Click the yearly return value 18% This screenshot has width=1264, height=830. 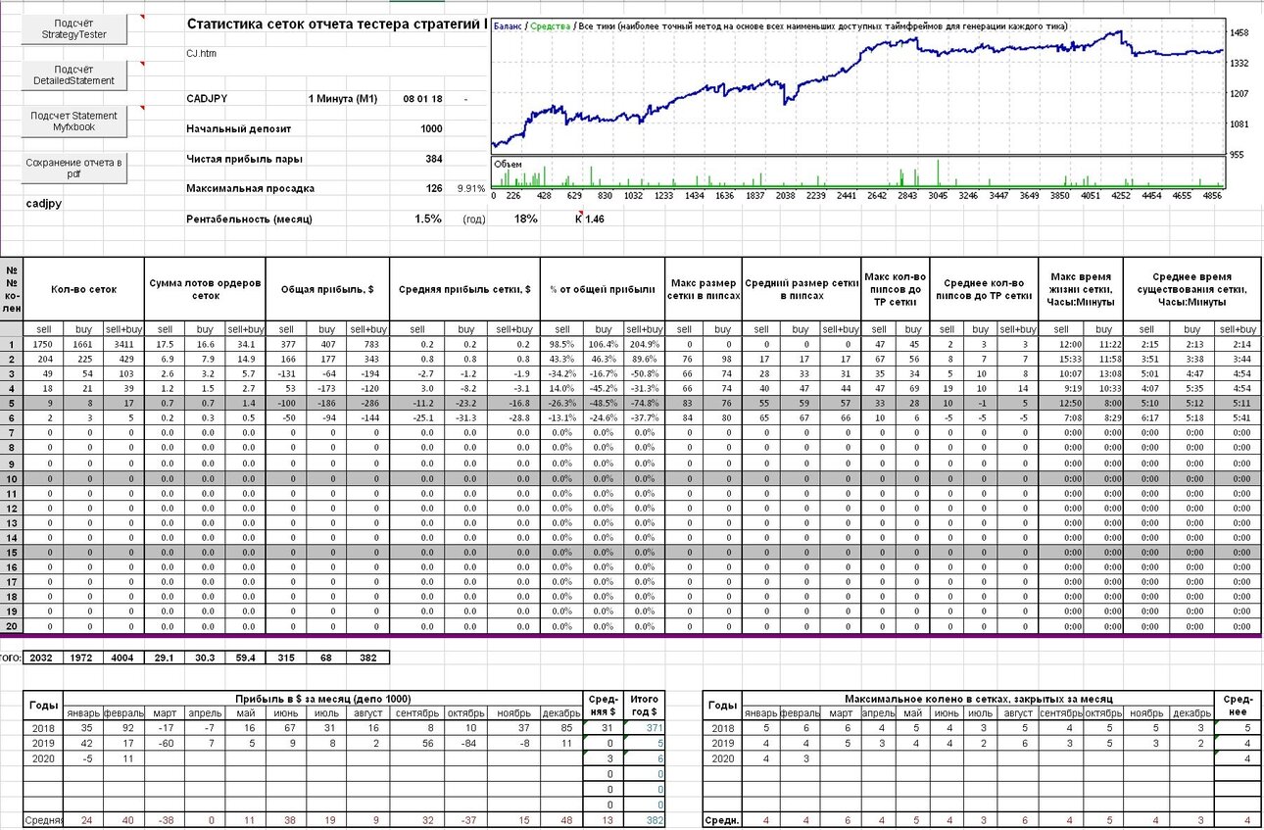click(x=525, y=219)
